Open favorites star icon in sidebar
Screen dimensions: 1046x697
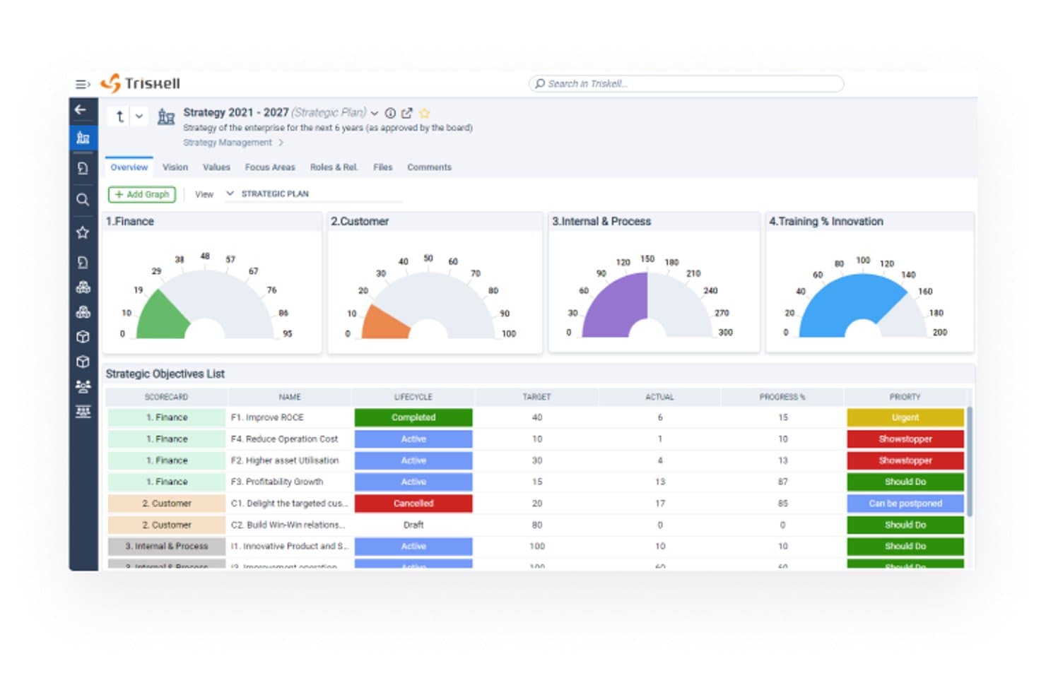[x=83, y=232]
